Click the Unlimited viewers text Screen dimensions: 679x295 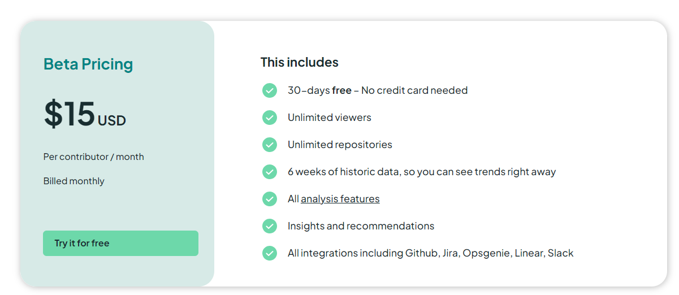pos(329,118)
